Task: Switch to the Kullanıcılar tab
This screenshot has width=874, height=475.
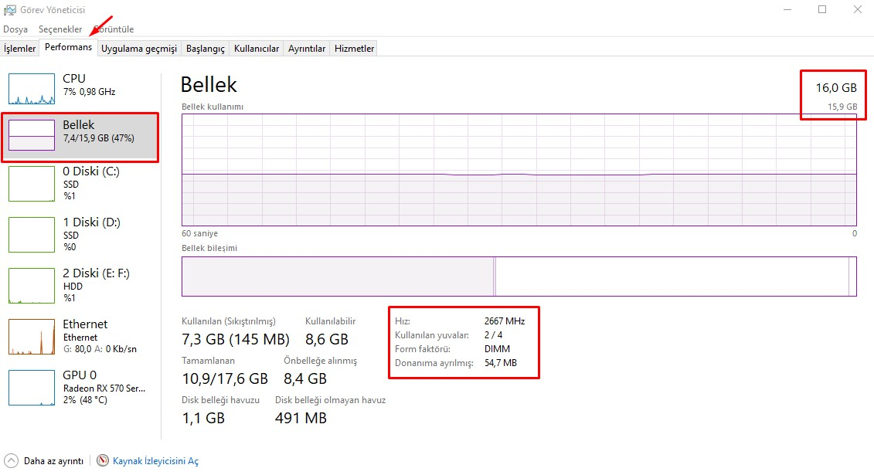Action: point(257,49)
